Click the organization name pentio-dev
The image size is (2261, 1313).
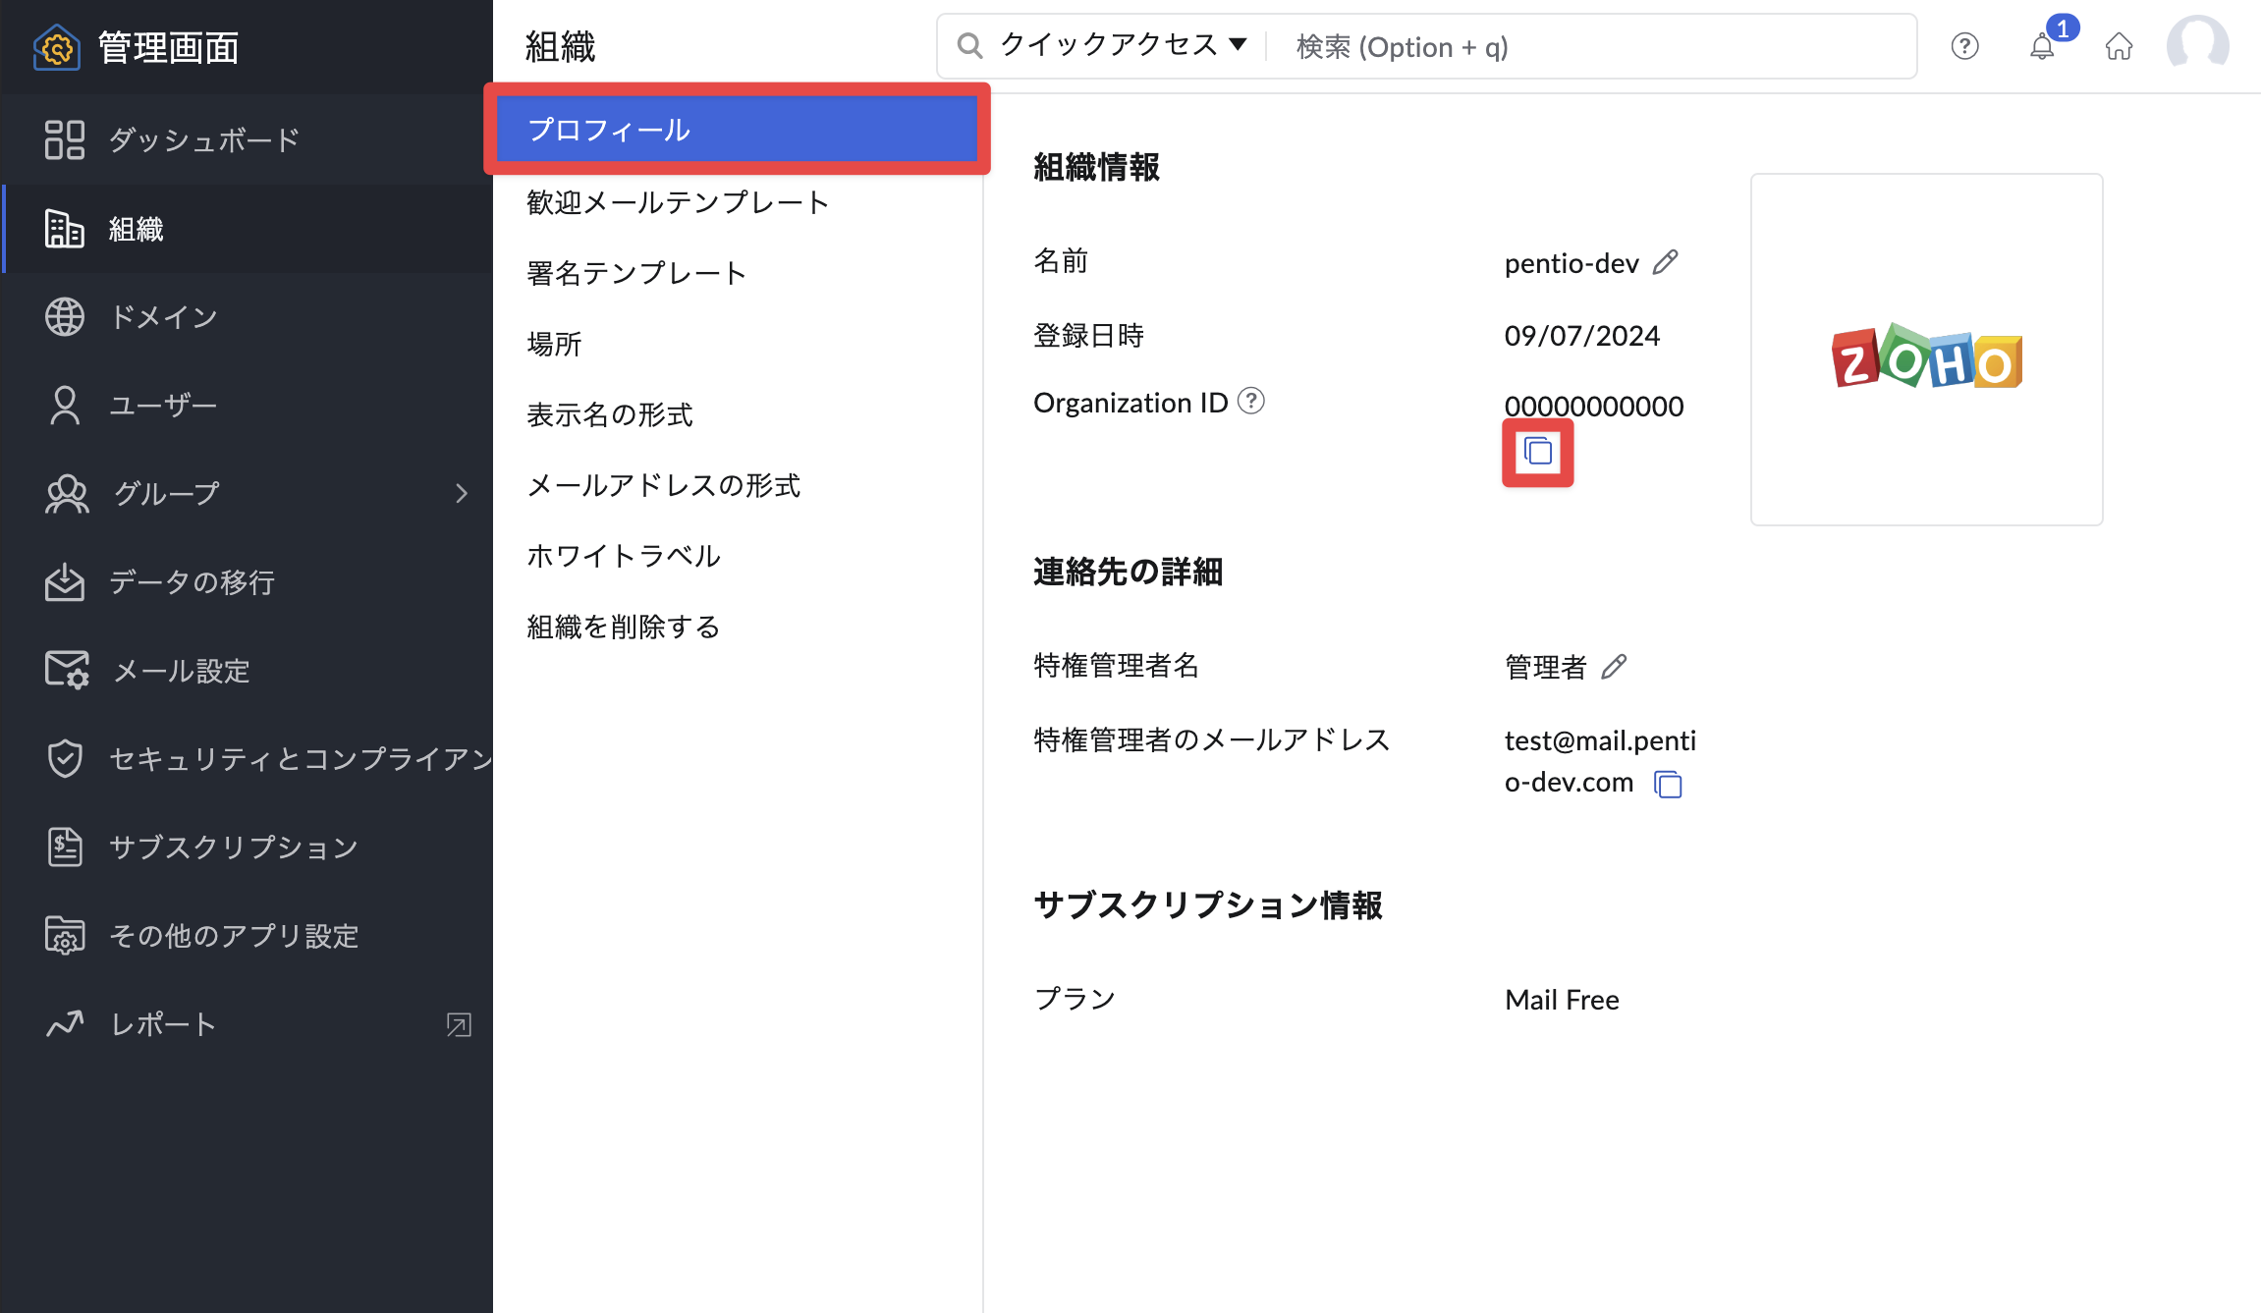click(1572, 263)
